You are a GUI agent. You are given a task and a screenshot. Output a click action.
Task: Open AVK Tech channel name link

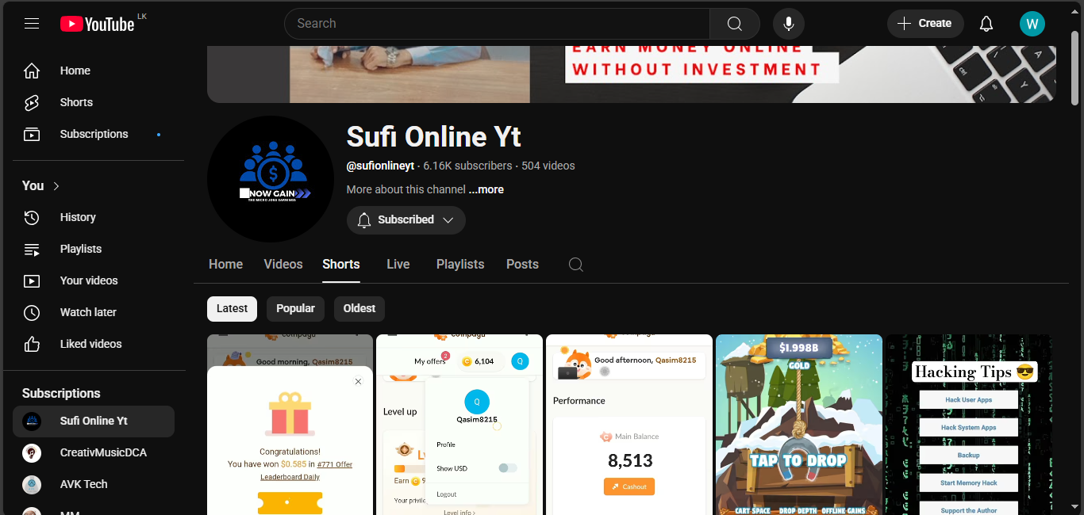(x=84, y=484)
